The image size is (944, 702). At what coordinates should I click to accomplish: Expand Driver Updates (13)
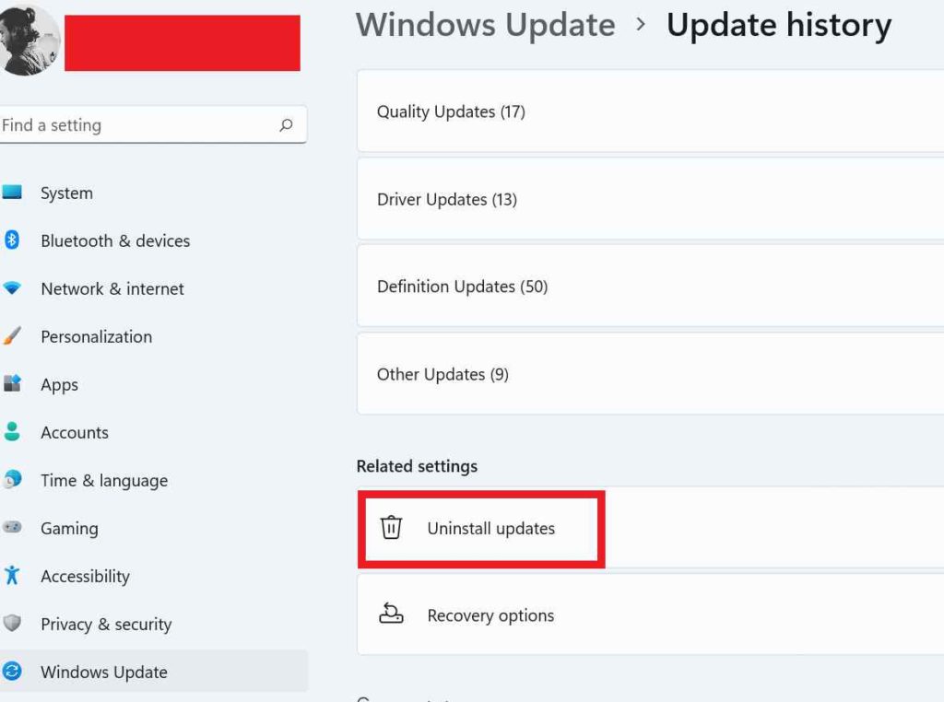click(x=650, y=199)
